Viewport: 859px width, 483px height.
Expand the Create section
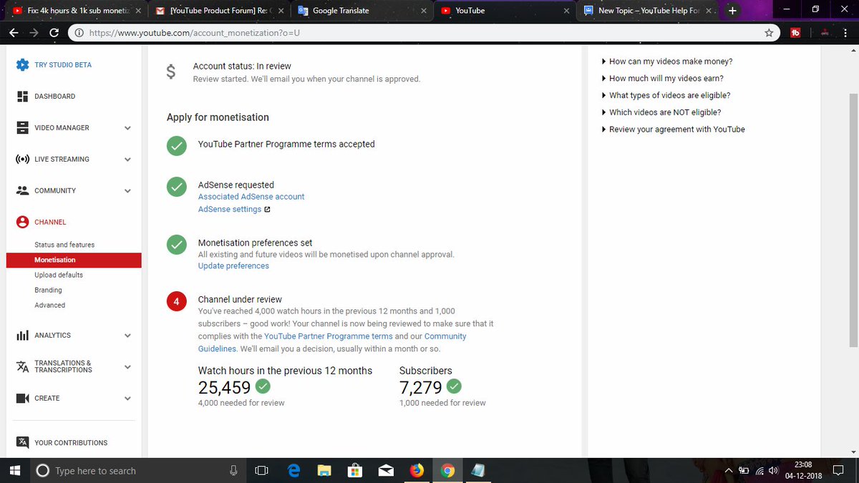click(127, 399)
